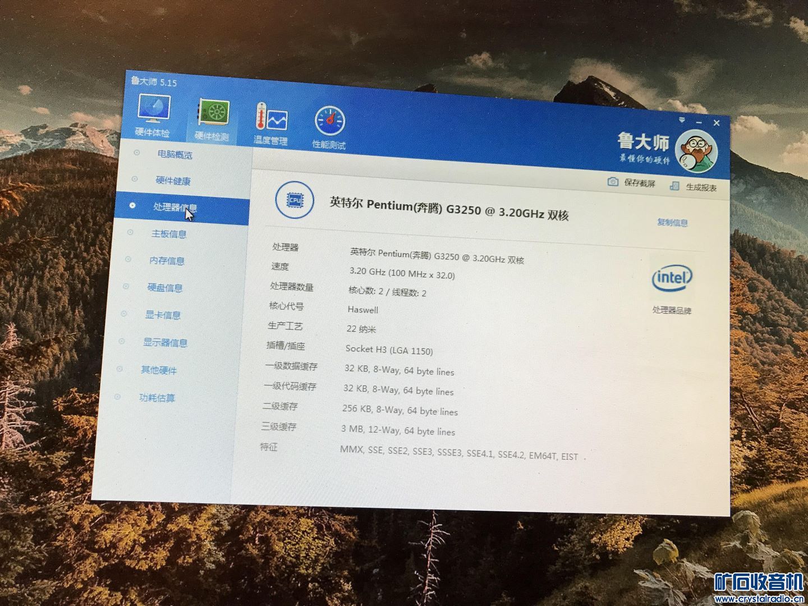Select 硬盘信息 in the sidebar

point(164,288)
